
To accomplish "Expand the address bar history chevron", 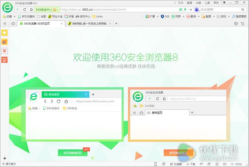I will click(191, 10).
